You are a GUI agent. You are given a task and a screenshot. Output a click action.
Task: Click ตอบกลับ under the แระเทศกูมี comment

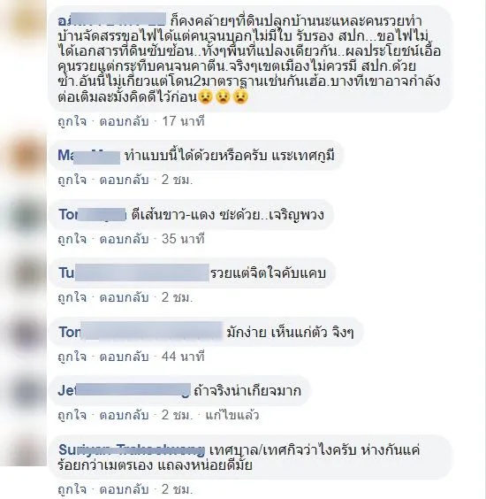click(125, 180)
